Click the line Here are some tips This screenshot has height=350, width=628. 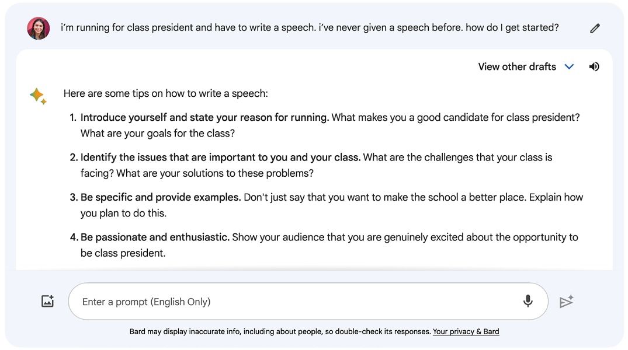click(165, 93)
